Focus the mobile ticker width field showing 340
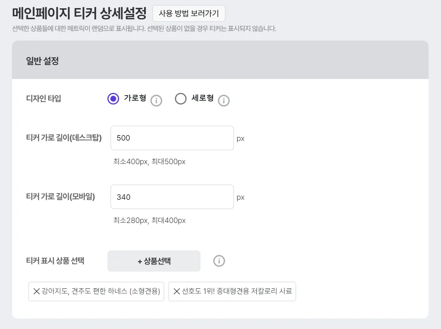 coord(172,197)
